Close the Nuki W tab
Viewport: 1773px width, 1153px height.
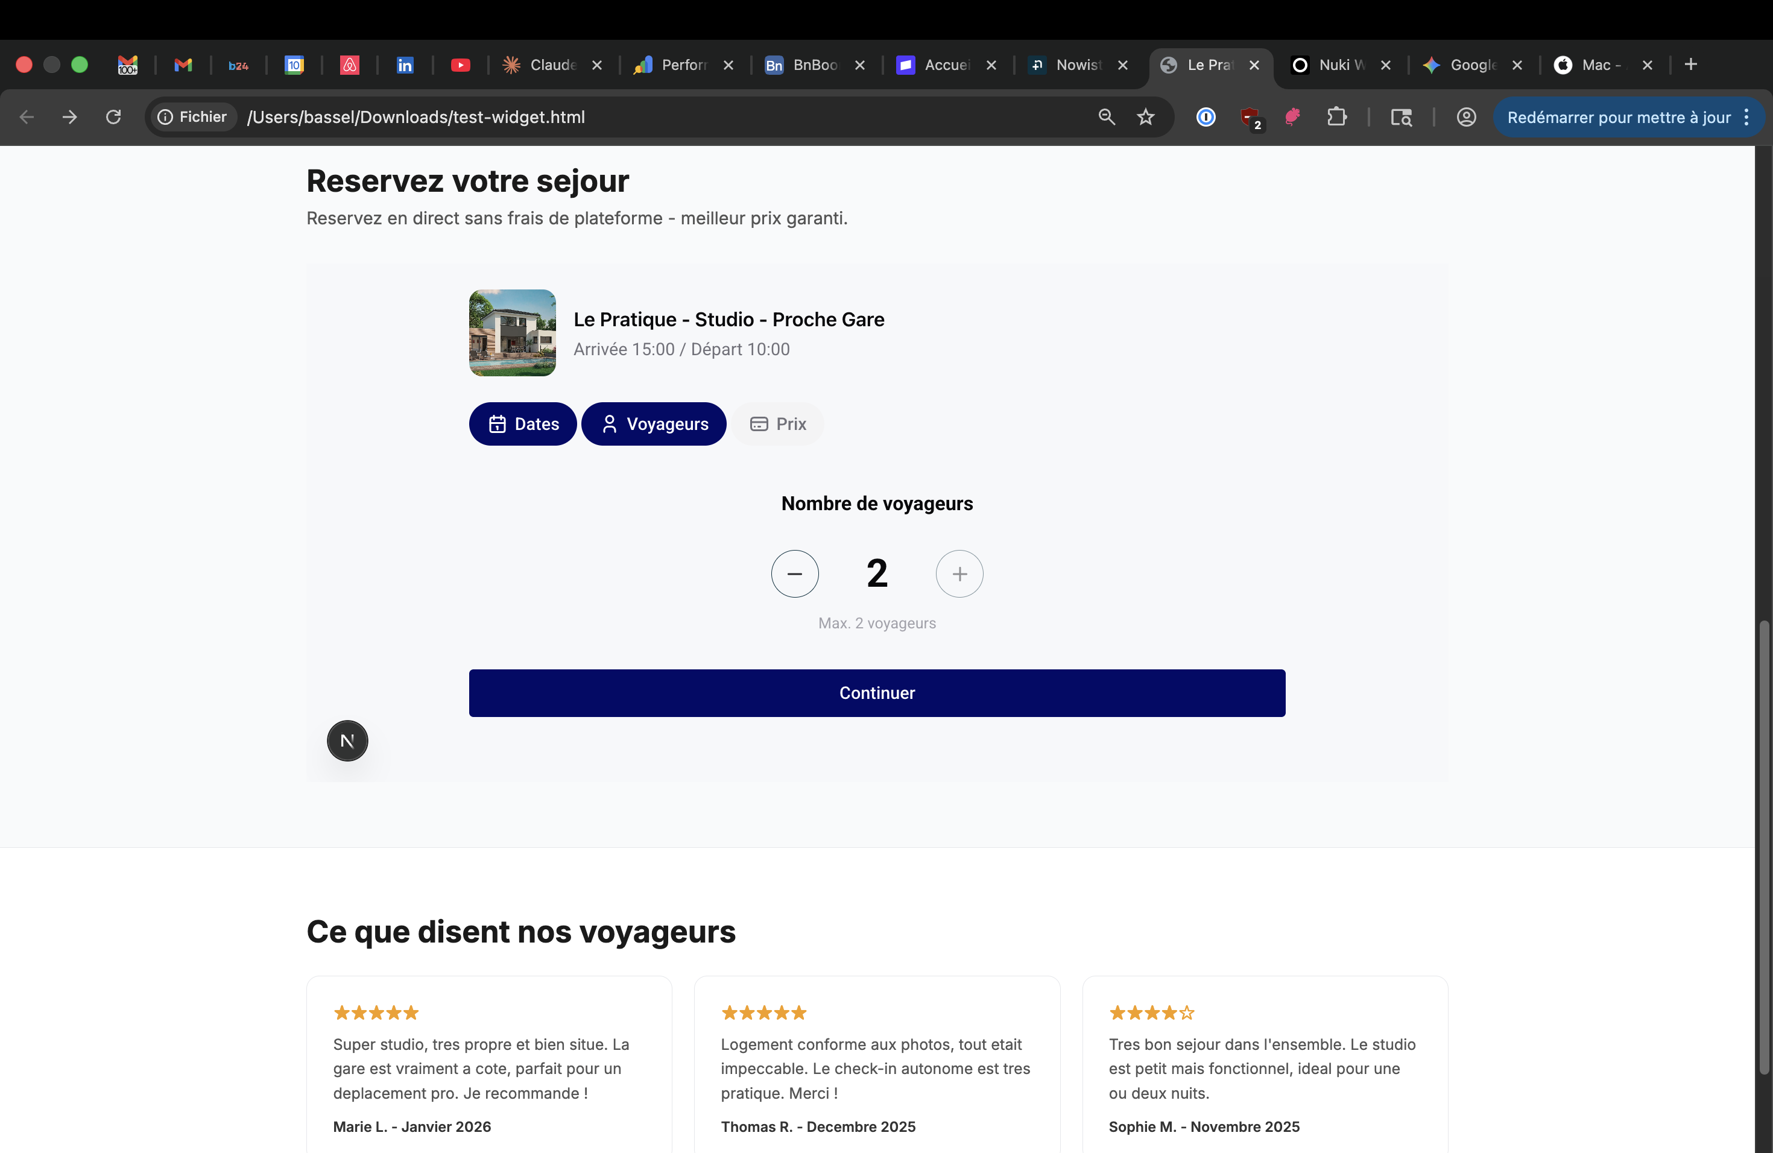pyautogui.click(x=1386, y=66)
